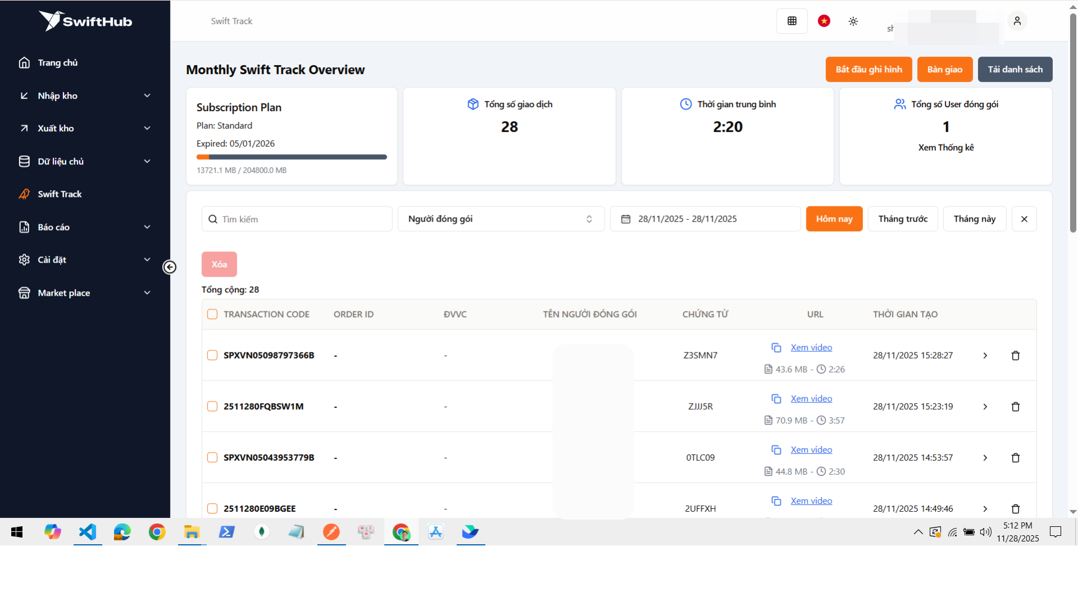This screenshot has height=606, width=1078.
Task: Open the user profile icon
Action: (1017, 21)
